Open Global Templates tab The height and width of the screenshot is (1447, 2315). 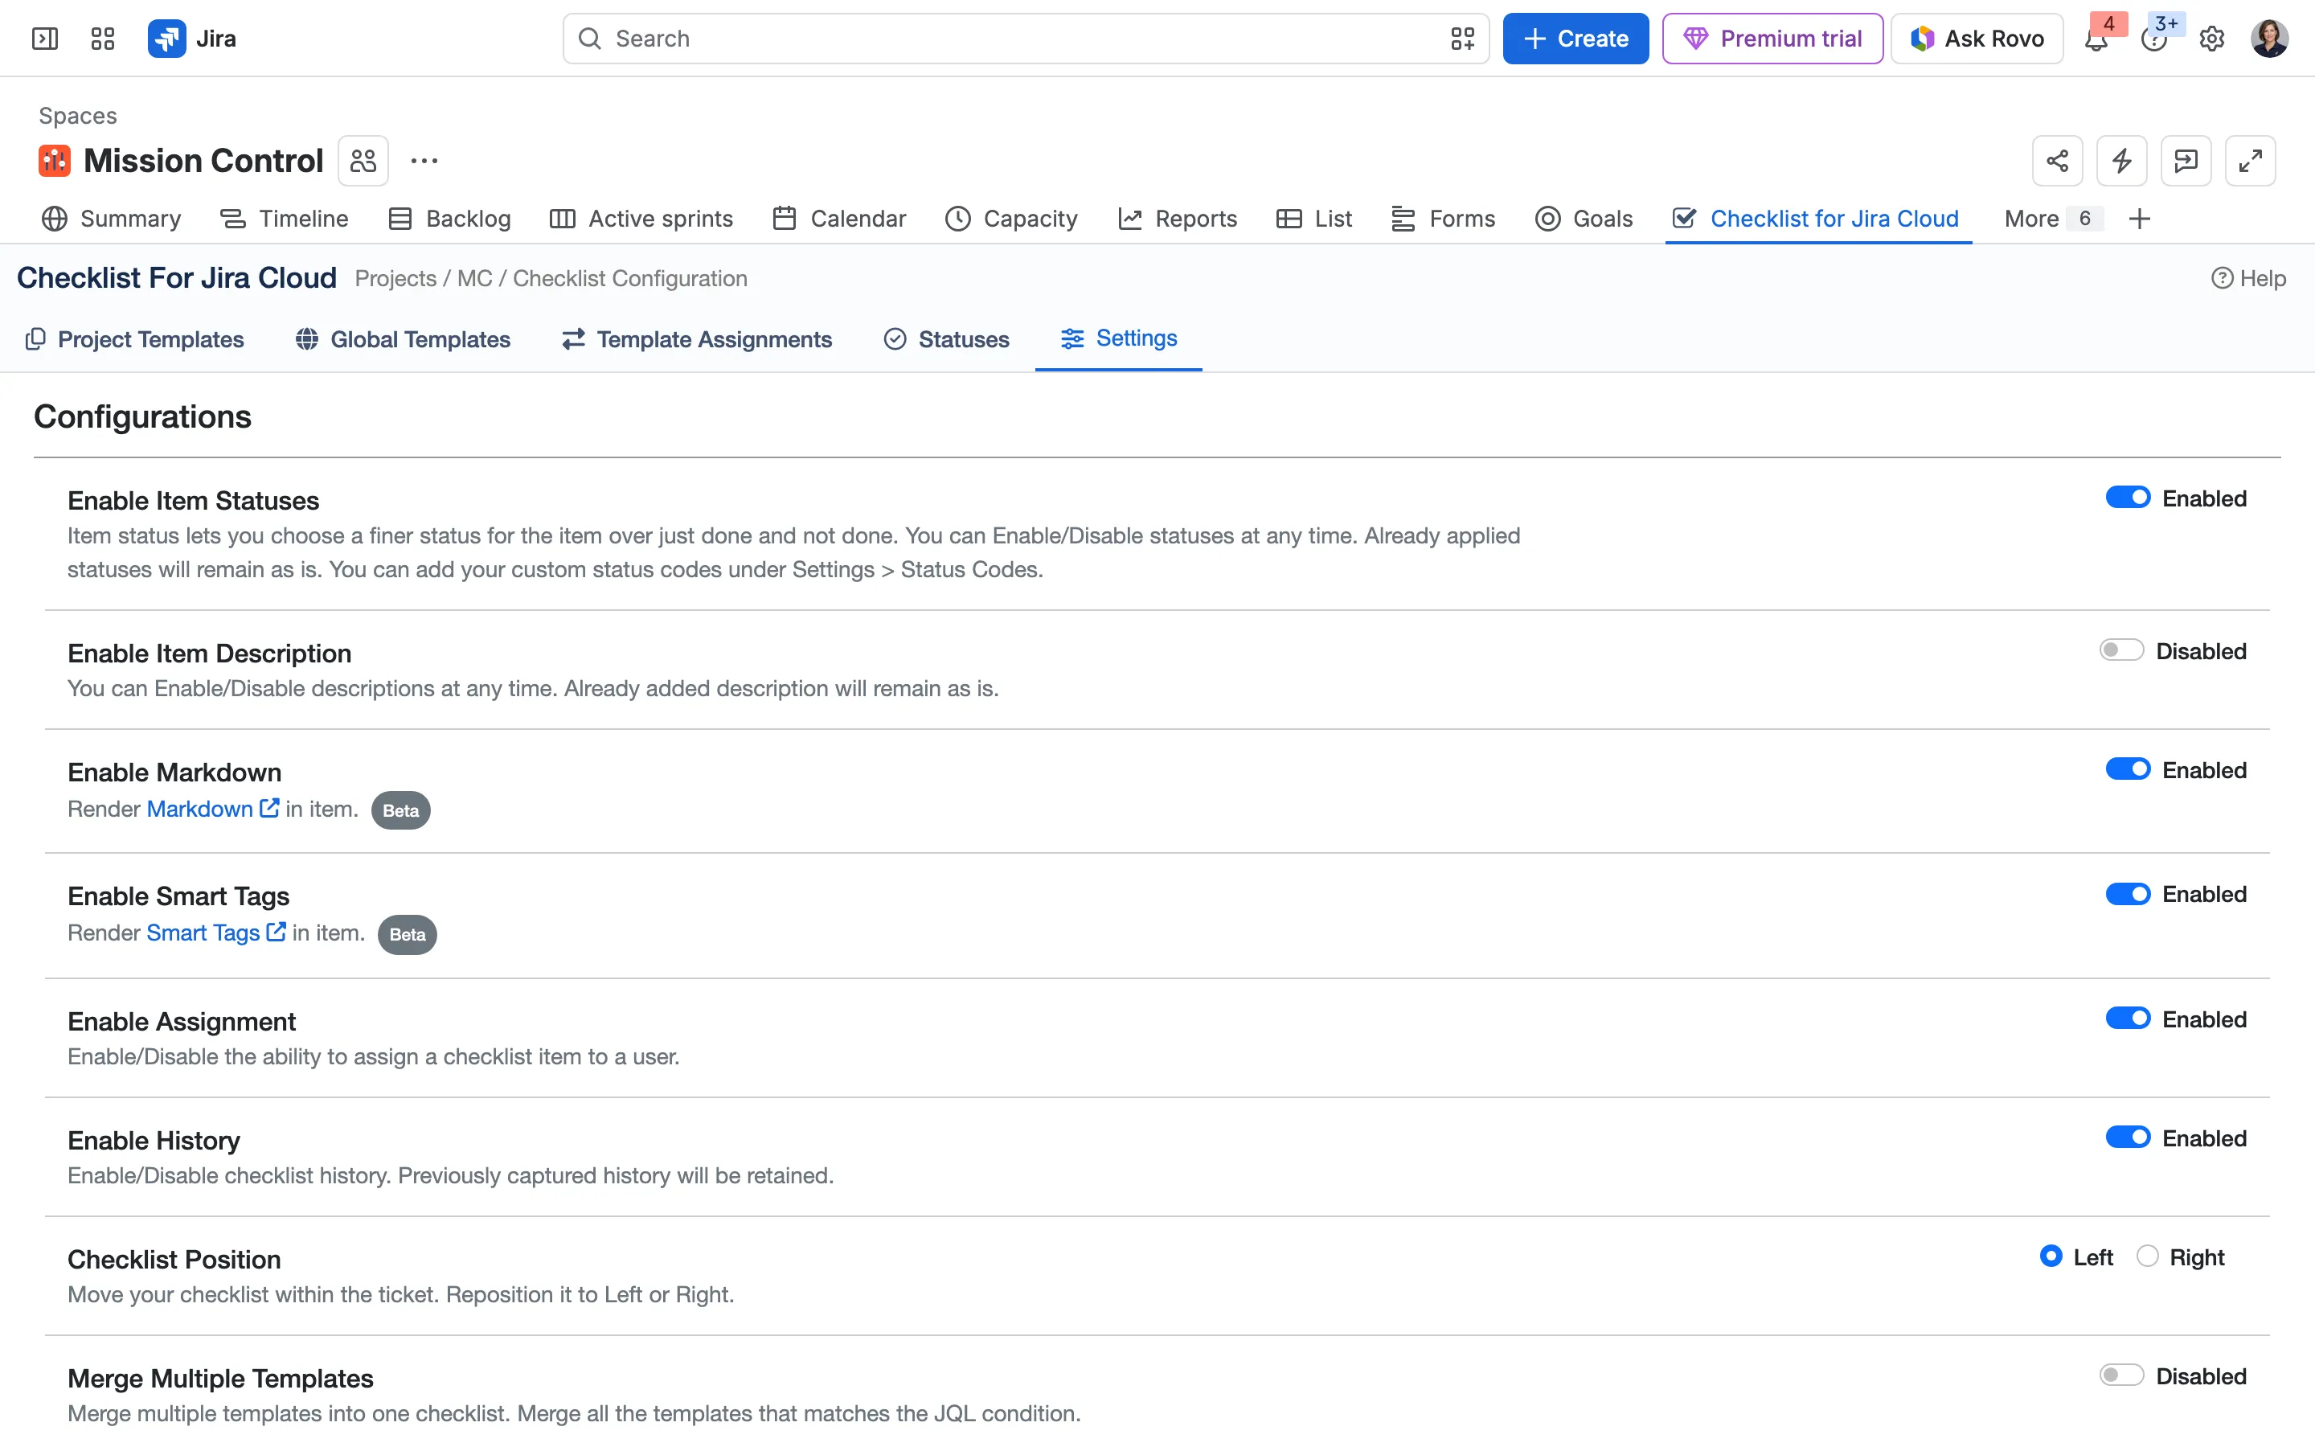[403, 338]
